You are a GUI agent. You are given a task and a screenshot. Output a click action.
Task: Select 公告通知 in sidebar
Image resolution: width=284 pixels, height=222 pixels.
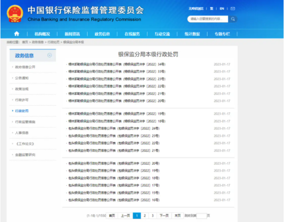[x=22, y=78]
